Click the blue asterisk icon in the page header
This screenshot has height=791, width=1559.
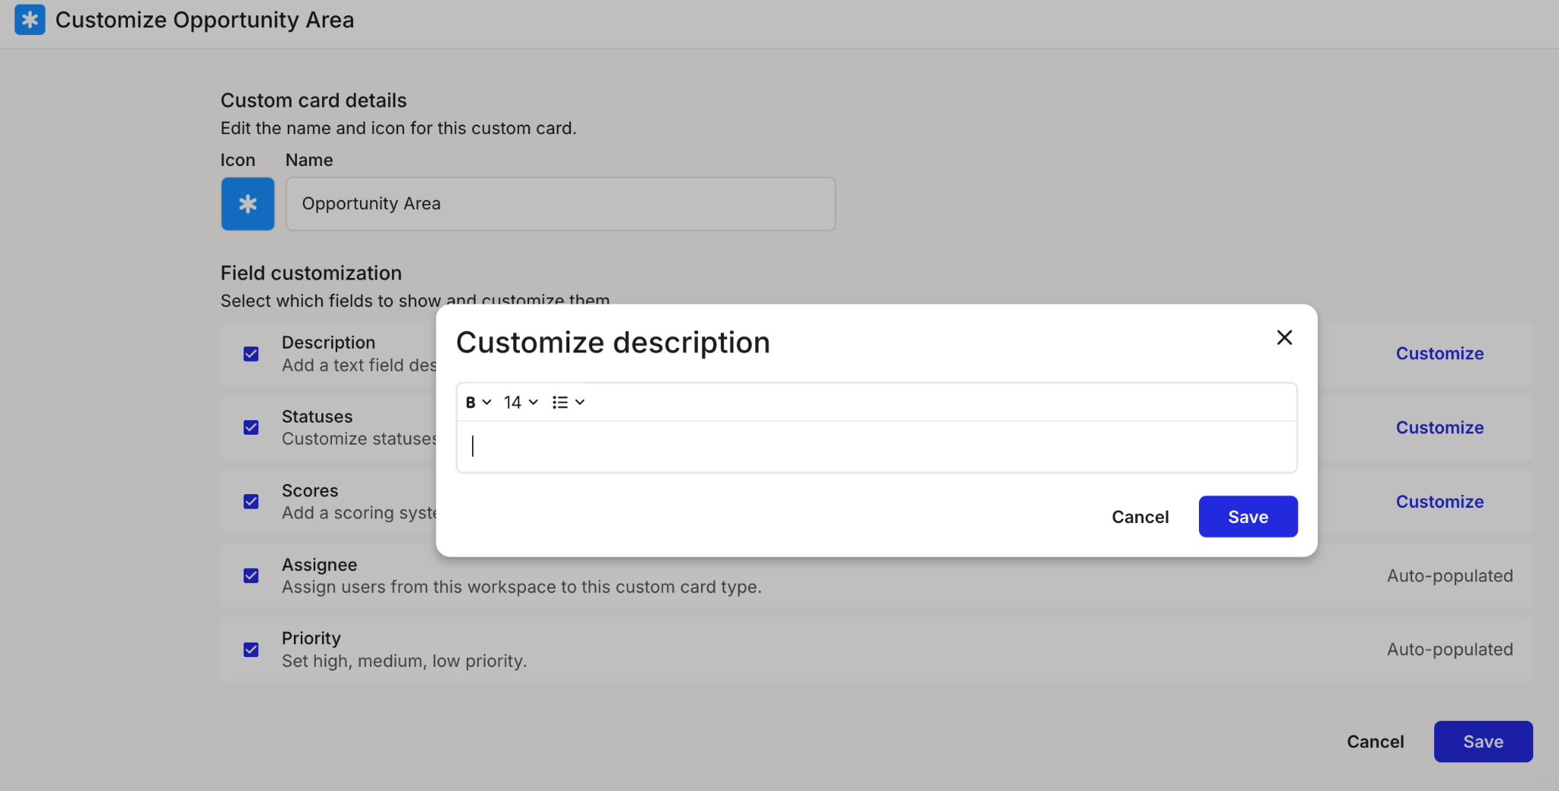tap(30, 20)
